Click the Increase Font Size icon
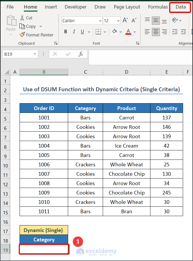The image size is (193, 261). point(125,20)
